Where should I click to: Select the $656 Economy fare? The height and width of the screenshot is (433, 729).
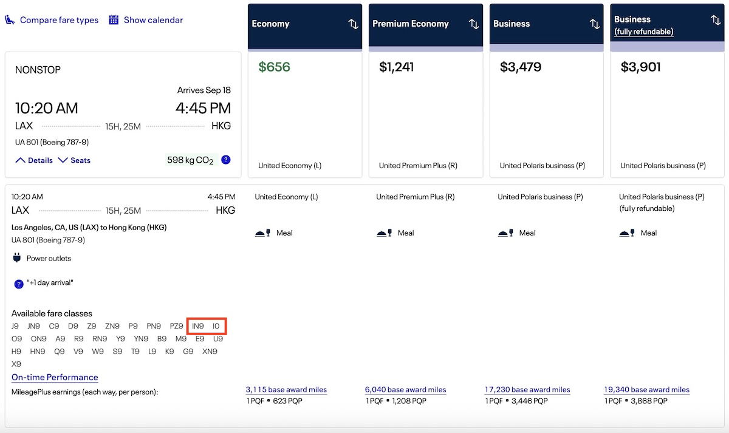pos(305,115)
